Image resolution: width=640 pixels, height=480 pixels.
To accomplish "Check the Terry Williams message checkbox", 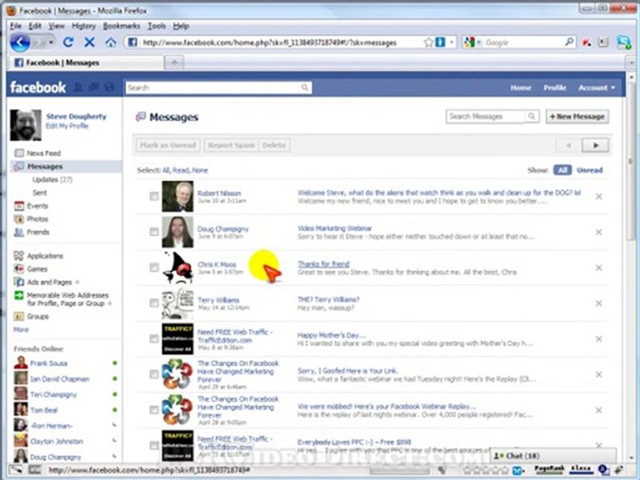I will click(x=154, y=303).
